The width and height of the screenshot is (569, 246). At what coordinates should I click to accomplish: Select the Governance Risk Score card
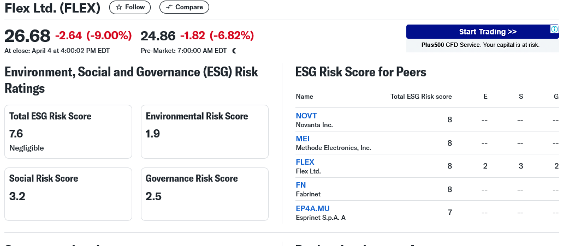coord(205,194)
